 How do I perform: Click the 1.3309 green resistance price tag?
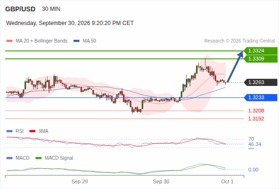(261, 59)
